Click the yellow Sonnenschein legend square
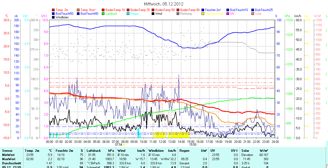The width and height of the screenshot is (328, 168). pyautogui.click(x=203, y=14)
